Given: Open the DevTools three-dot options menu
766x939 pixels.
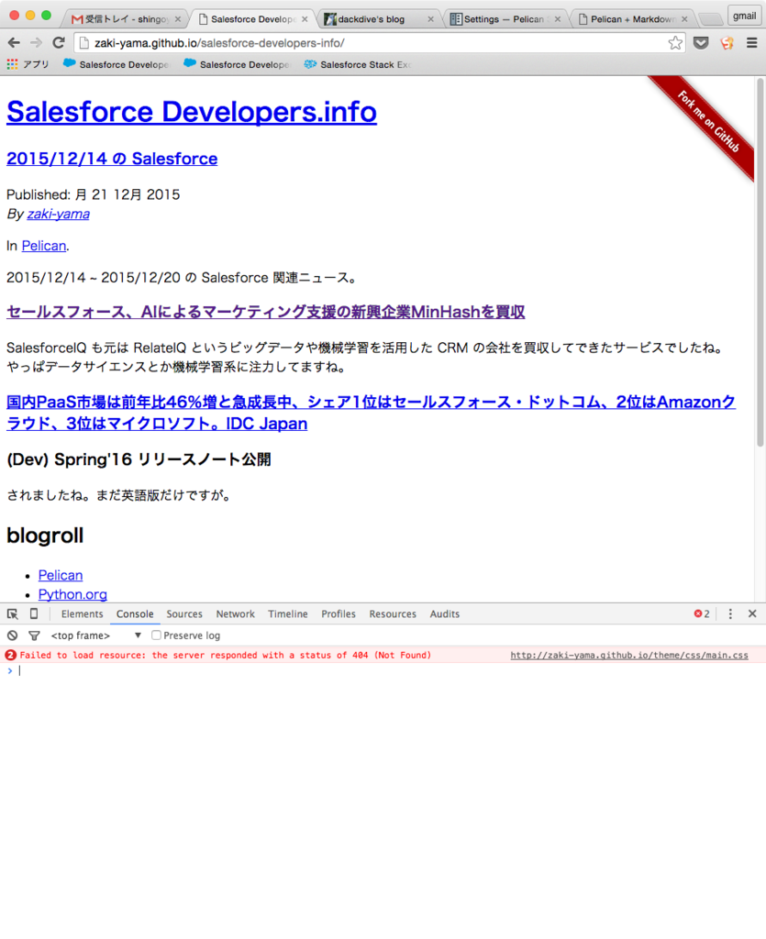Looking at the screenshot, I should (730, 613).
